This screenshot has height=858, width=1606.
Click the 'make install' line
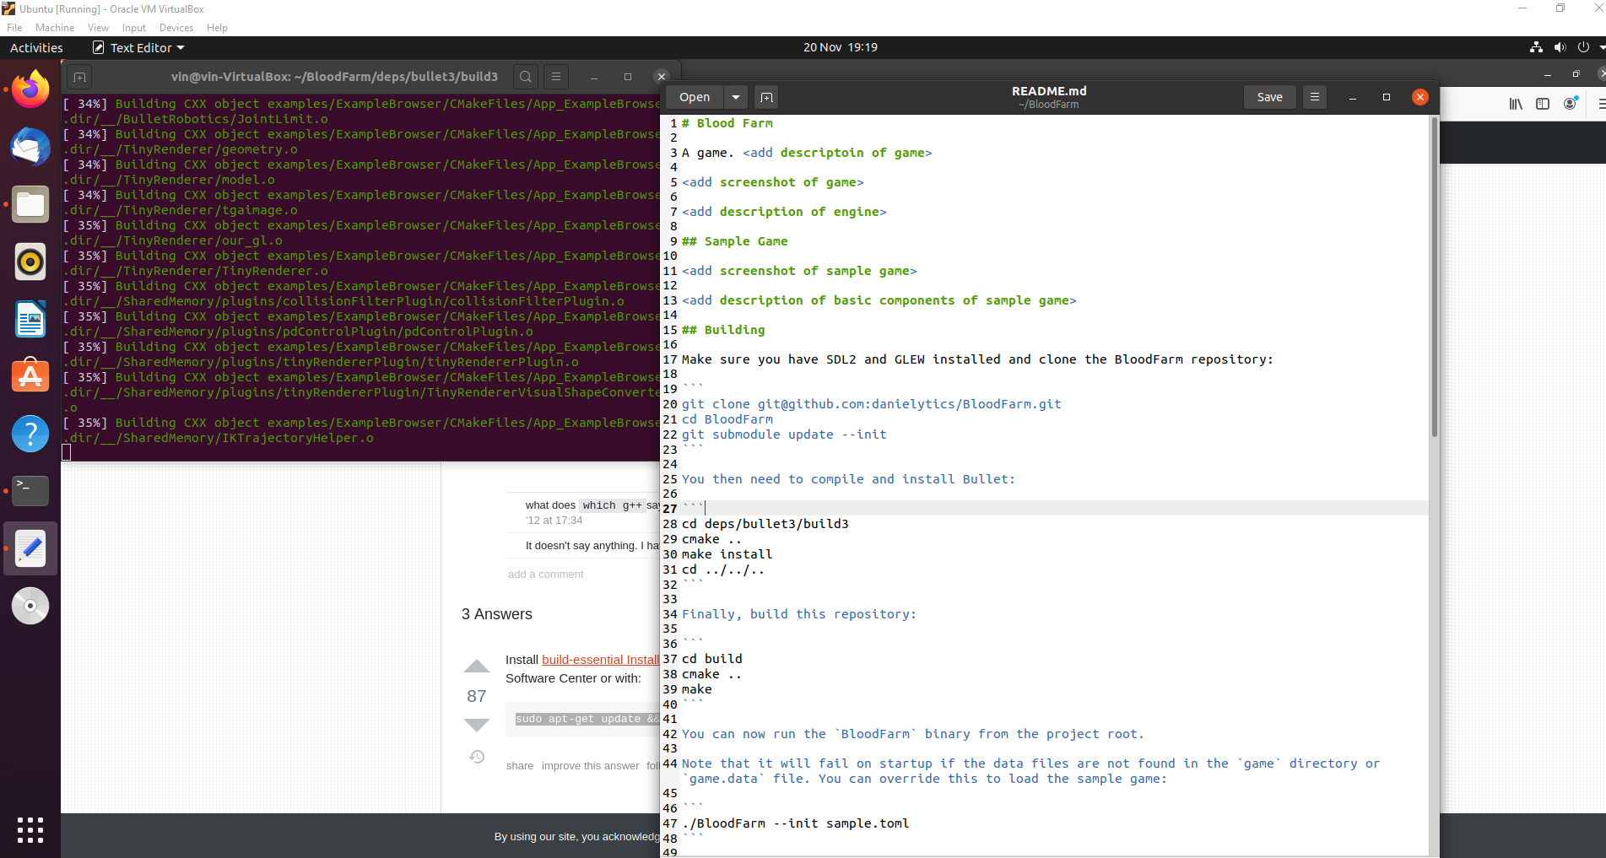(x=727, y=554)
